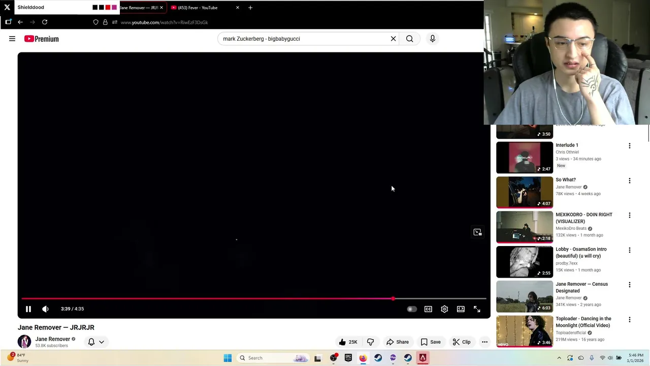Open options menu for So What?
Screen dimensions: 650x366
click(630, 180)
